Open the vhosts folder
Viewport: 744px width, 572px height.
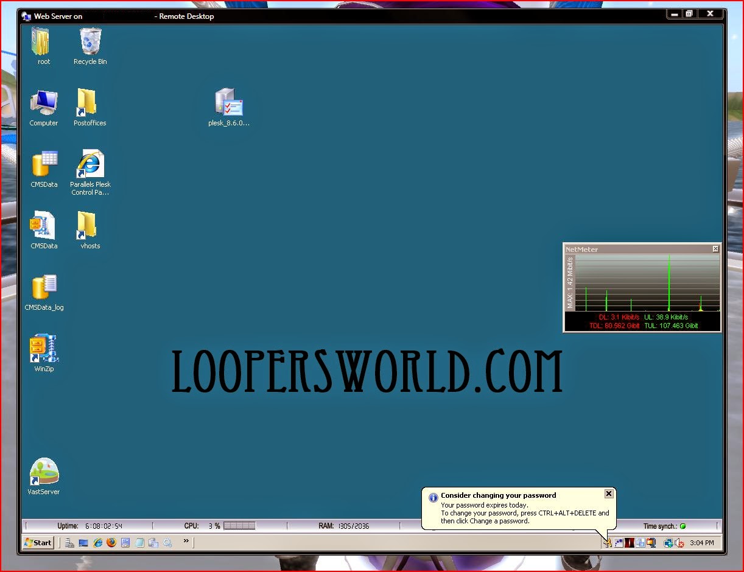pyautogui.click(x=89, y=226)
